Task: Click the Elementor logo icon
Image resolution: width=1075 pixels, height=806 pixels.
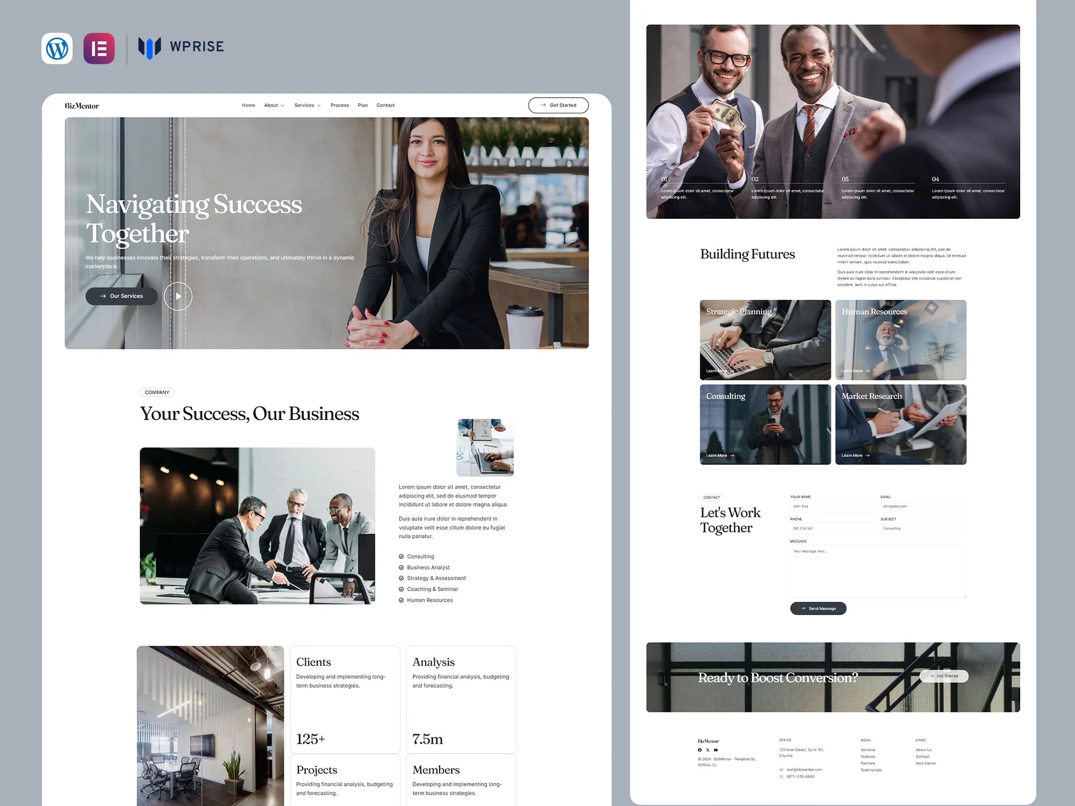Action: tap(99, 48)
